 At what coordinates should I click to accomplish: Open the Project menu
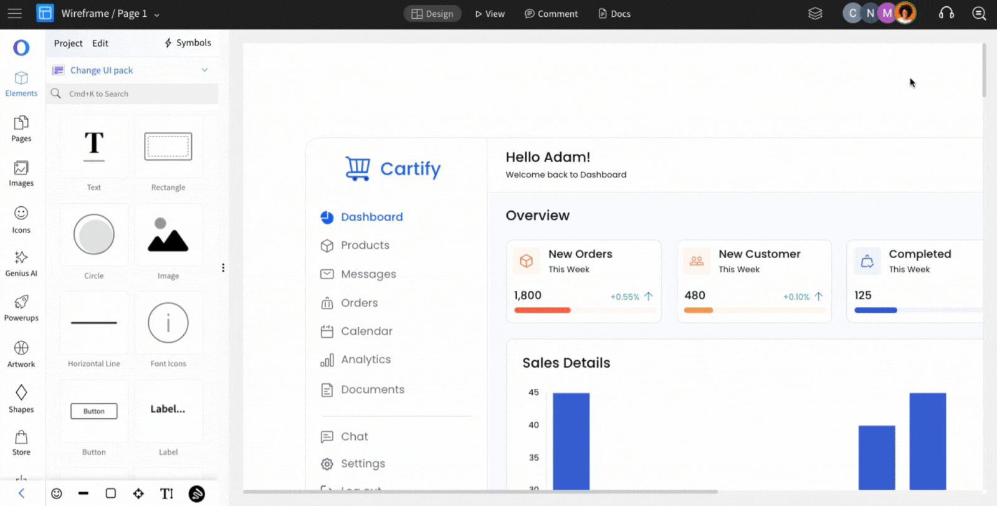point(68,43)
